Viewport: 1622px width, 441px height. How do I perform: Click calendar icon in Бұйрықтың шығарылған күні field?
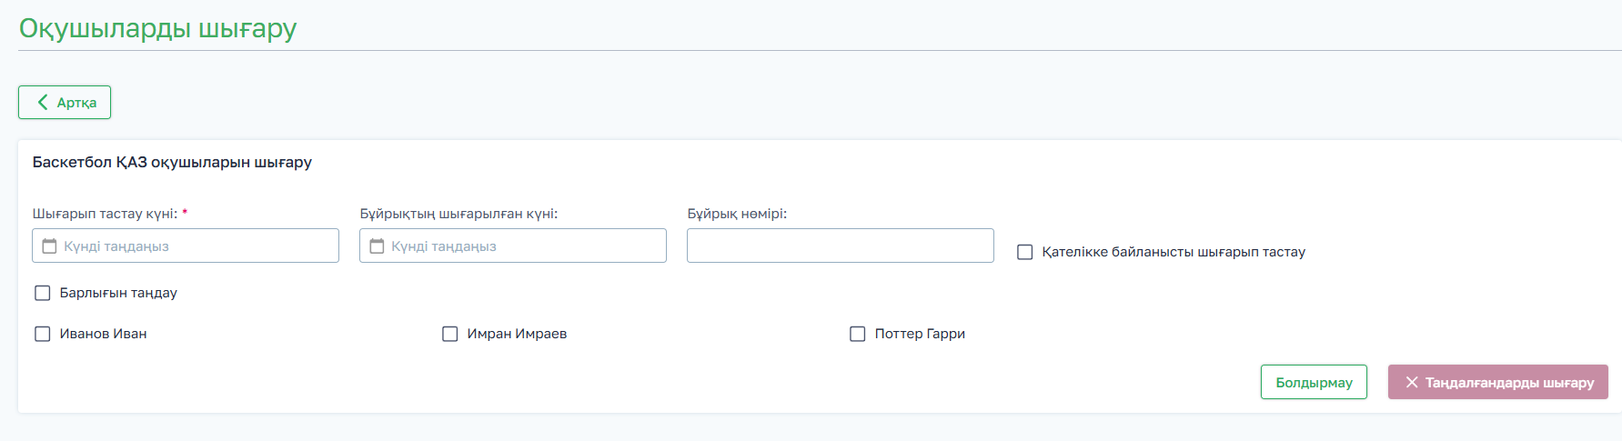[377, 246]
